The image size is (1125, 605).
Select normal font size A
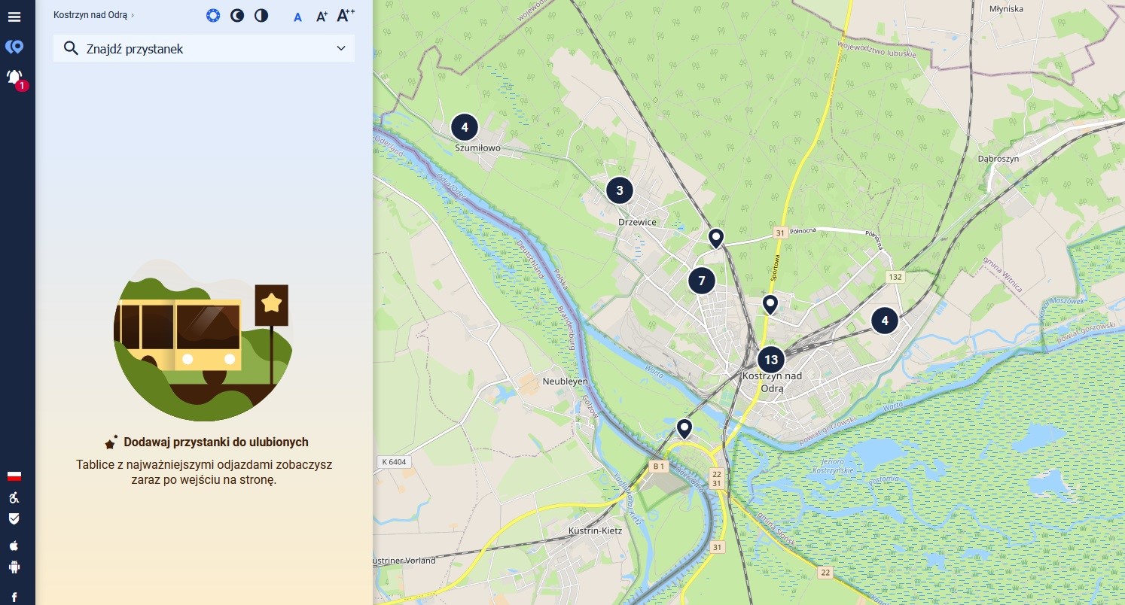297,17
